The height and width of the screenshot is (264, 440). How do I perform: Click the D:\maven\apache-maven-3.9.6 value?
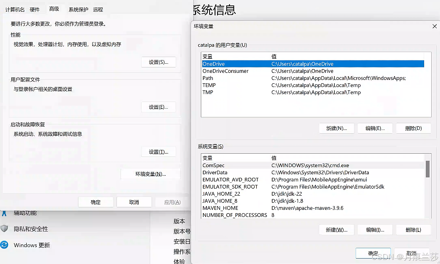307,208
